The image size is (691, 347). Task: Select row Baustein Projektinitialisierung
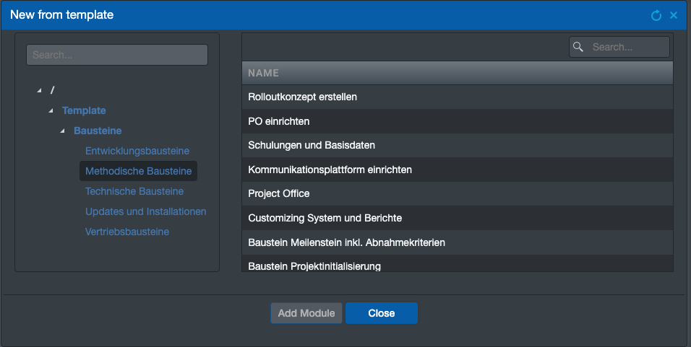click(457, 263)
